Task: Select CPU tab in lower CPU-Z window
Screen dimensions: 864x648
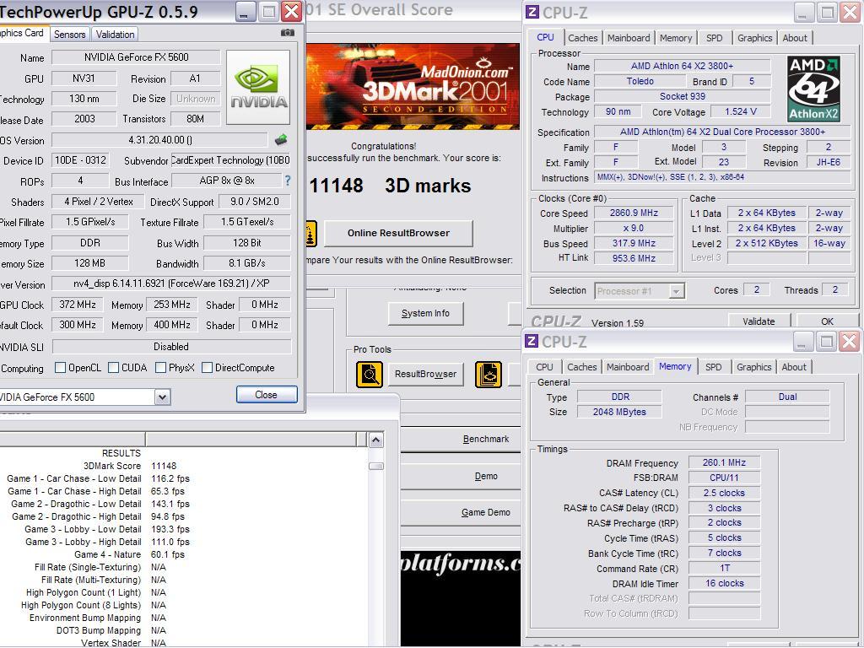Action: click(544, 367)
